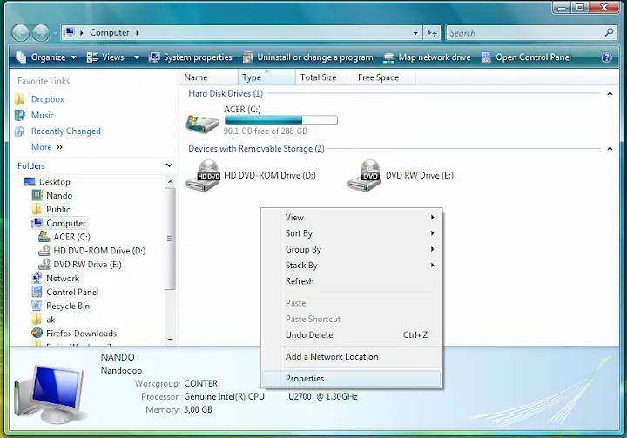Image resolution: width=627 pixels, height=438 pixels.
Task: Open the Organize dropdown menu
Action: 46,57
